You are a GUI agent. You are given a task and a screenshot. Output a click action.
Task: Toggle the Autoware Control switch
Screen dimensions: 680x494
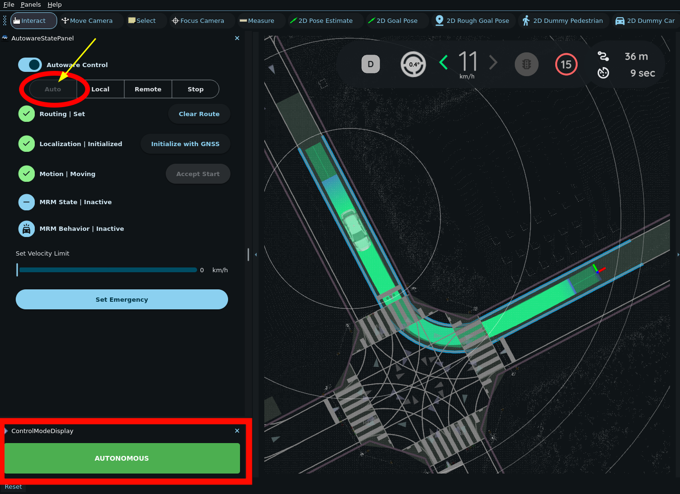pyautogui.click(x=30, y=65)
